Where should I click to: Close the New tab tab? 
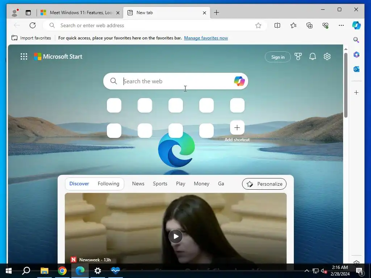204,13
